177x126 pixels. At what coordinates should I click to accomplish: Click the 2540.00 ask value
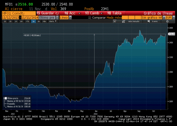(x=66, y=4)
